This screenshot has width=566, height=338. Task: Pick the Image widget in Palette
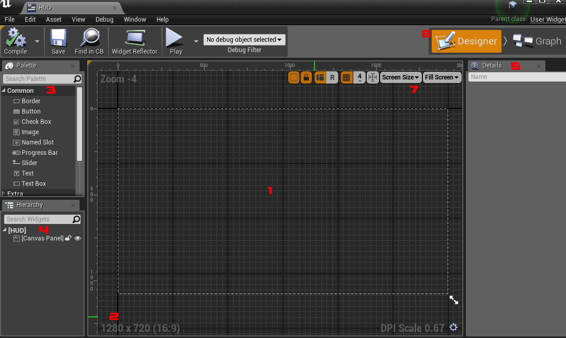tap(29, 132)
